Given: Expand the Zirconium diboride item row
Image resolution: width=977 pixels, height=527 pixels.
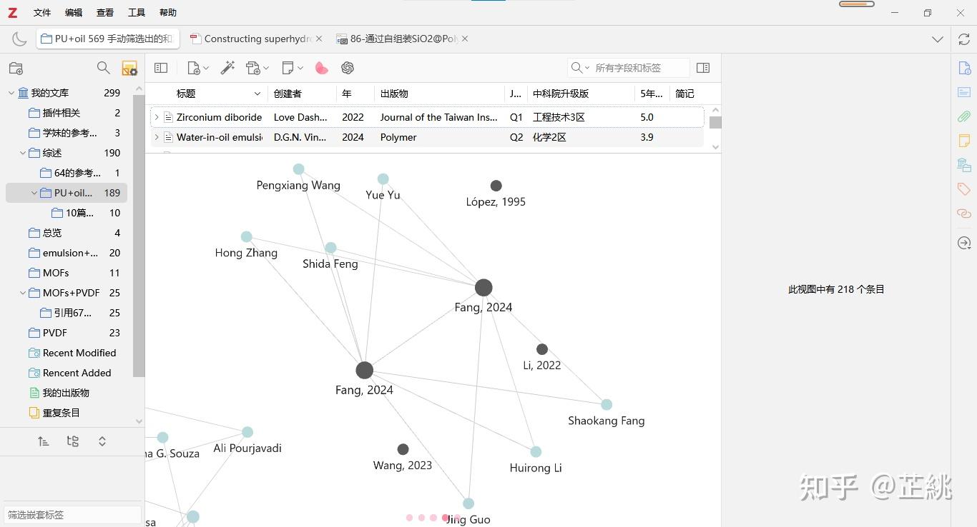Looking at the screenshot, I should [x=157, y=117].
